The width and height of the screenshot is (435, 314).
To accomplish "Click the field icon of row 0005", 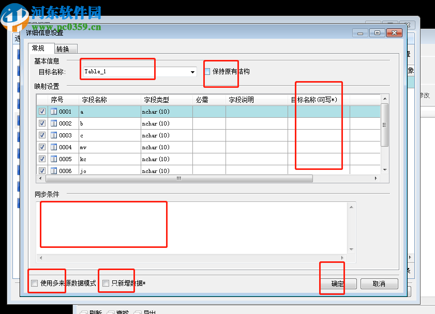I will point(54,159).
